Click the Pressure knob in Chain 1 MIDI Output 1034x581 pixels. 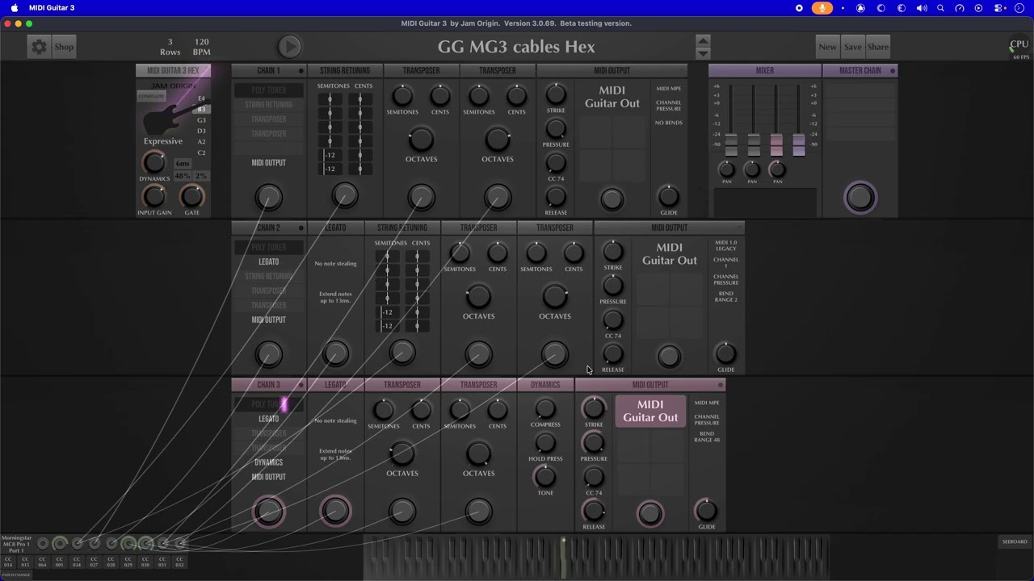click(x=556, y=128)
